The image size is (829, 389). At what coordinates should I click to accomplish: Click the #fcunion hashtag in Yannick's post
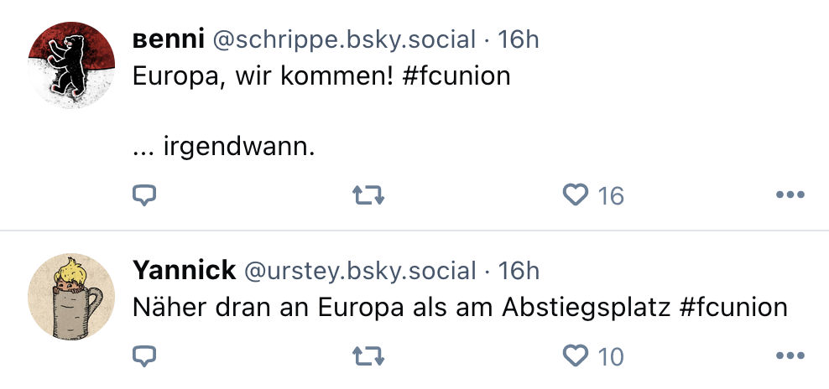click(733, 308)
